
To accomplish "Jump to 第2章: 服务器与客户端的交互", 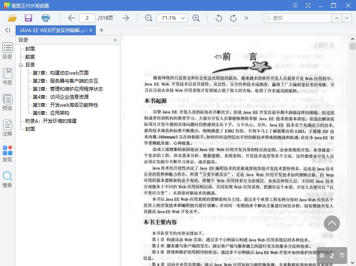I will 65,81.
